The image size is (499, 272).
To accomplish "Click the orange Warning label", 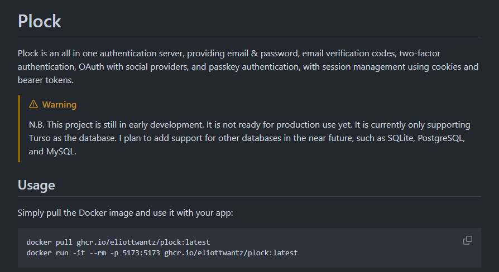I will pos(59,105).
